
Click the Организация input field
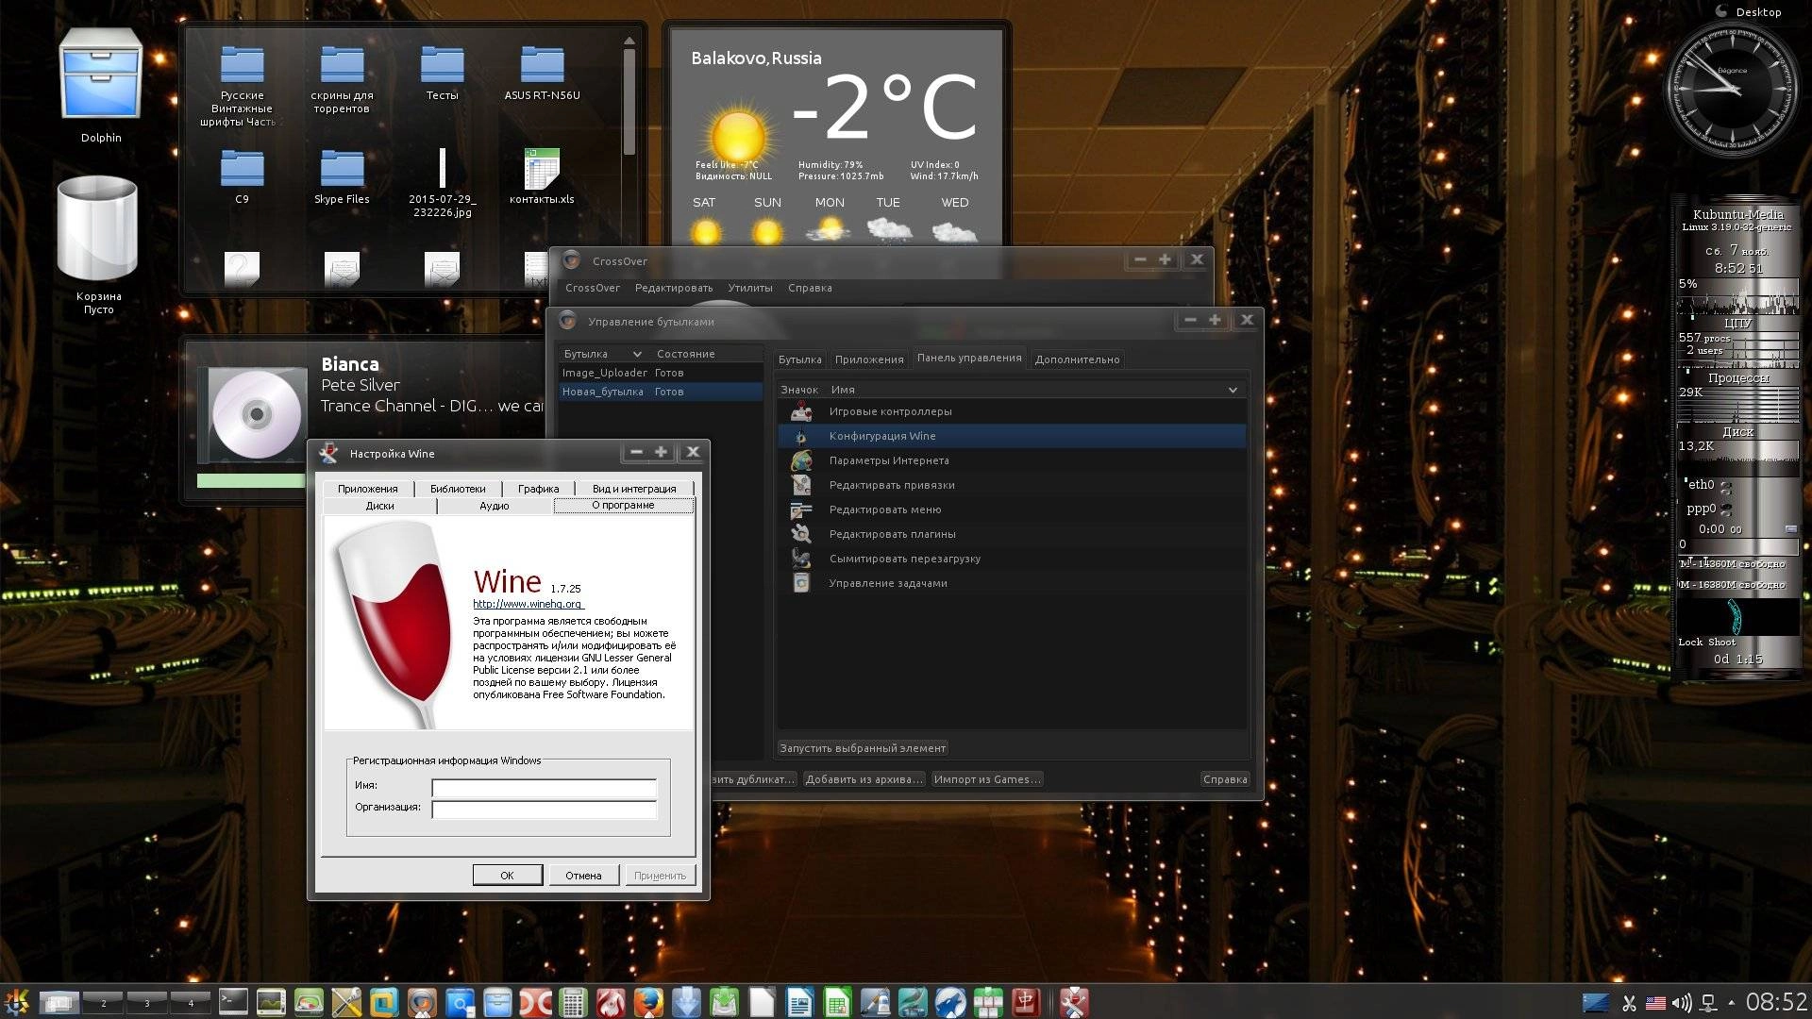pos(544,809)
